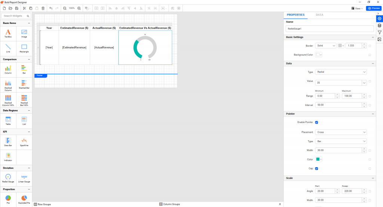
Task: Select the Footer section tab
Action: [40, 75]
